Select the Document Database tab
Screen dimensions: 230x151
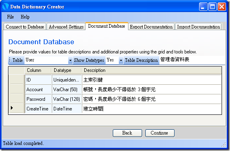coord(107,26)
